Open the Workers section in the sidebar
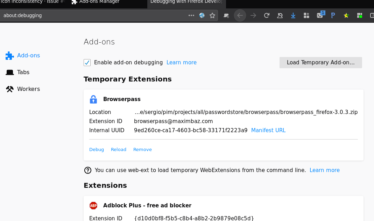 [28, 89]
